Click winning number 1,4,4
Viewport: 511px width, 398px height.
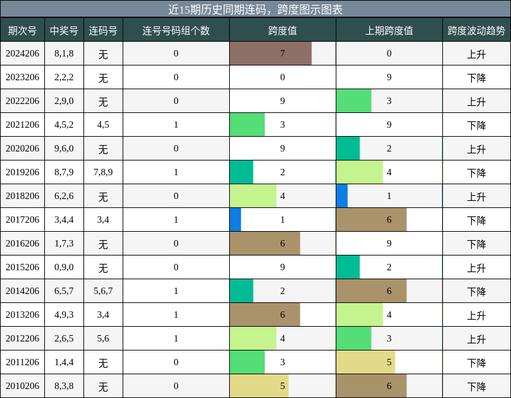coord(64,362)
